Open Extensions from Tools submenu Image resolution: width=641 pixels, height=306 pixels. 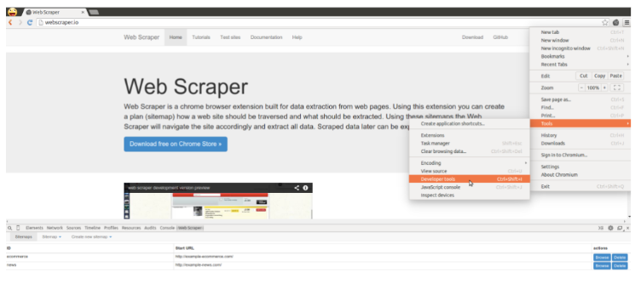470,135
